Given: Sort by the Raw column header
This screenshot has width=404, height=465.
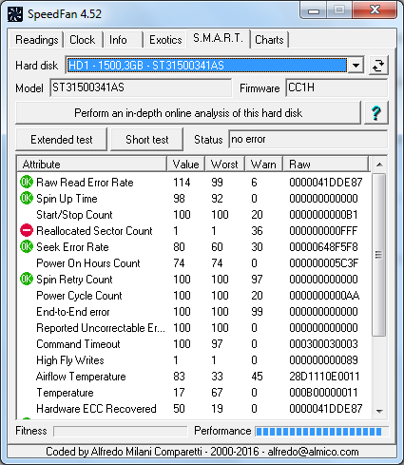Looking at the screenshot, I should [326, 165].
